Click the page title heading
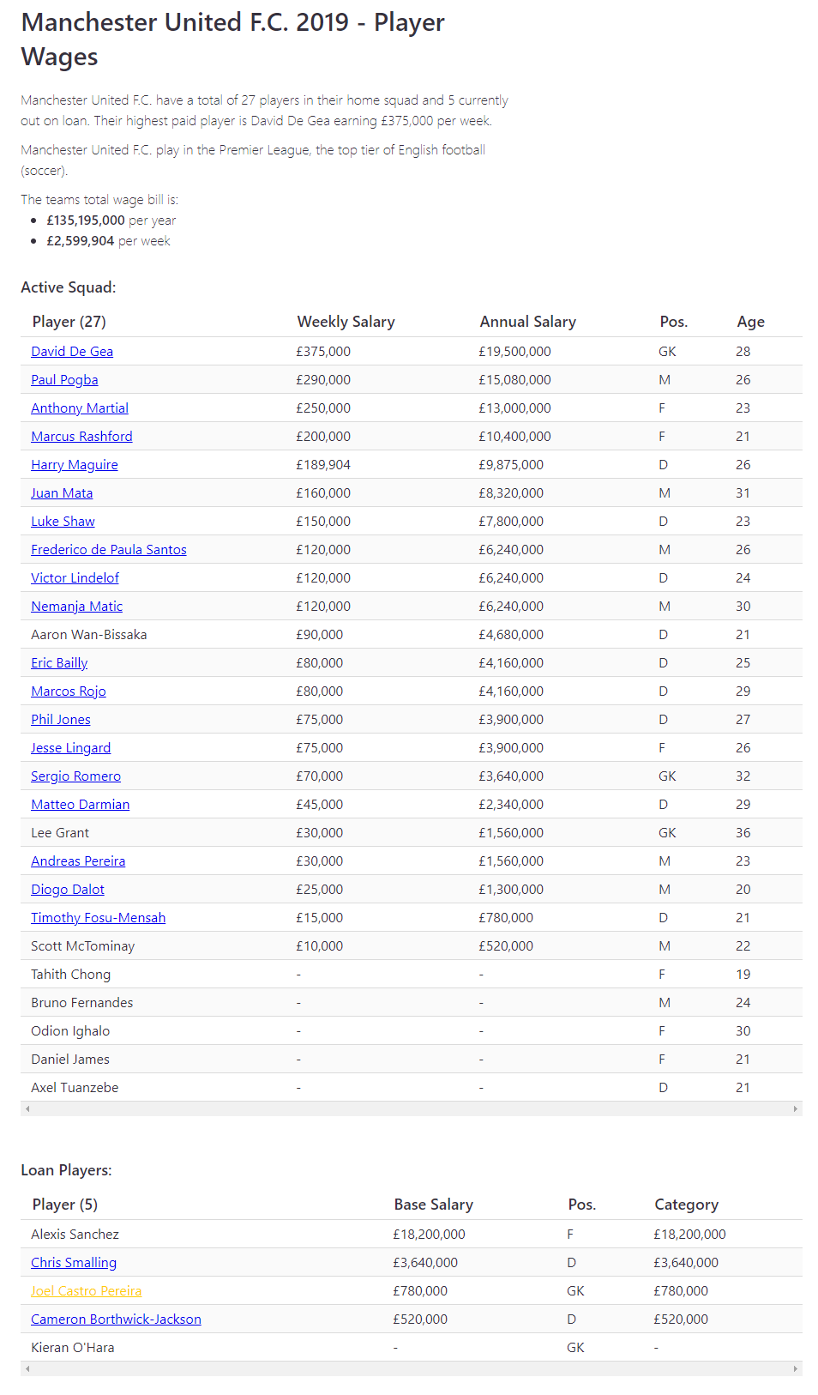This screenshot has height=1395, width=818. [x=232, y=39]
